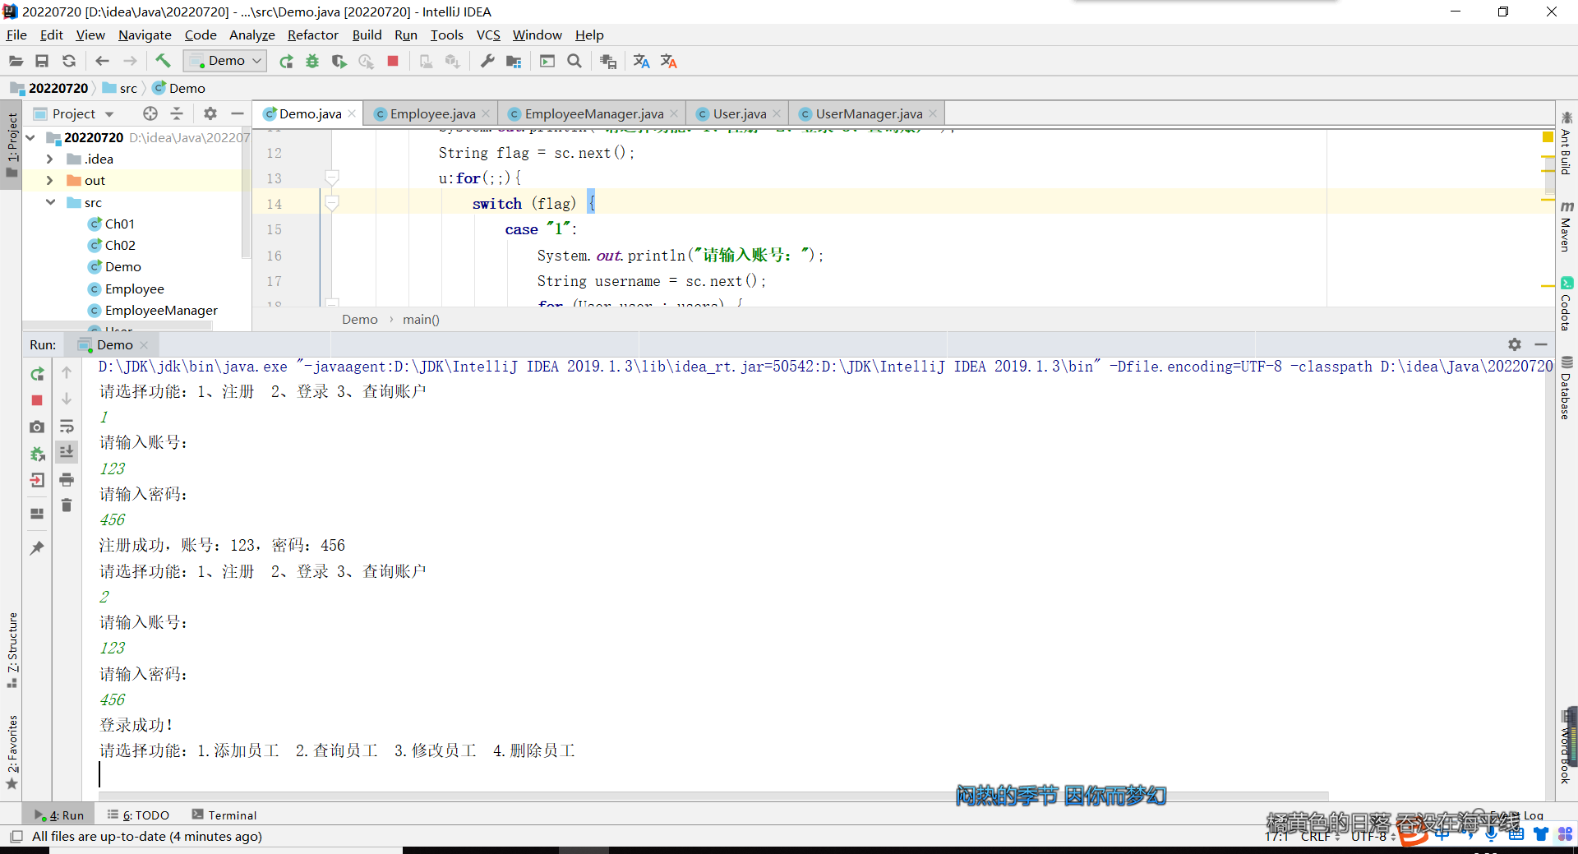
Task: Toggle the Favorites side tool button
Action: point(12,752)
